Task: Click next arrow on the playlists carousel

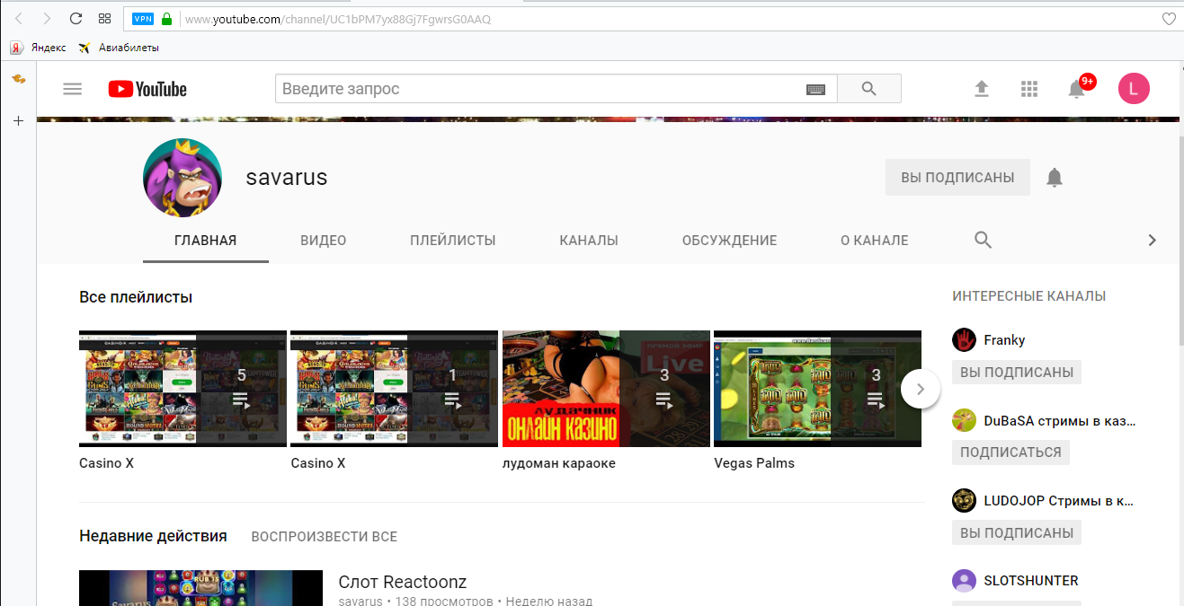Action: (920, 388)
